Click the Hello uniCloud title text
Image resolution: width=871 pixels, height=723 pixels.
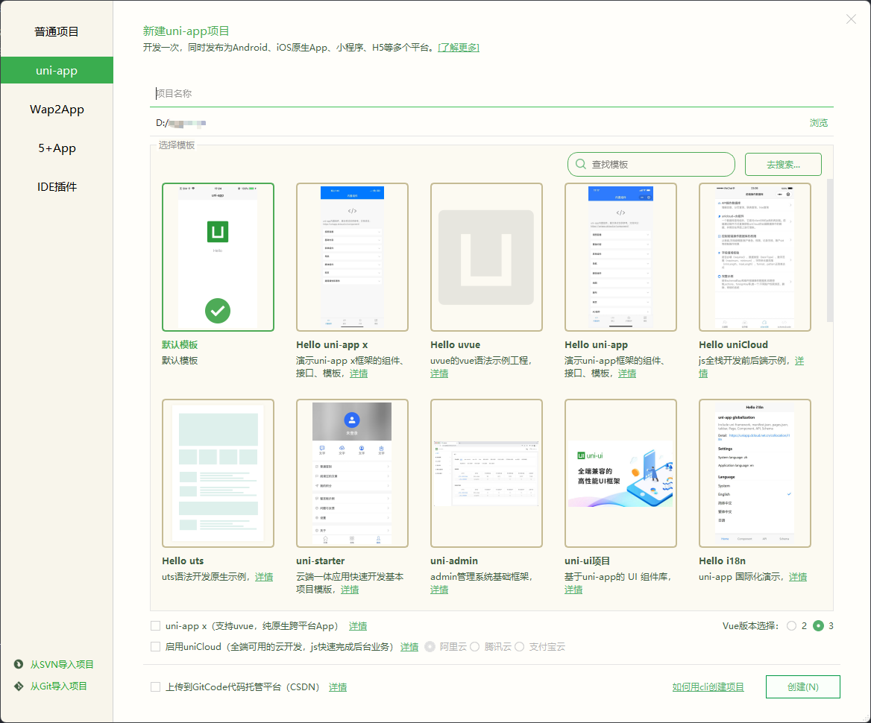pos(733,344)
